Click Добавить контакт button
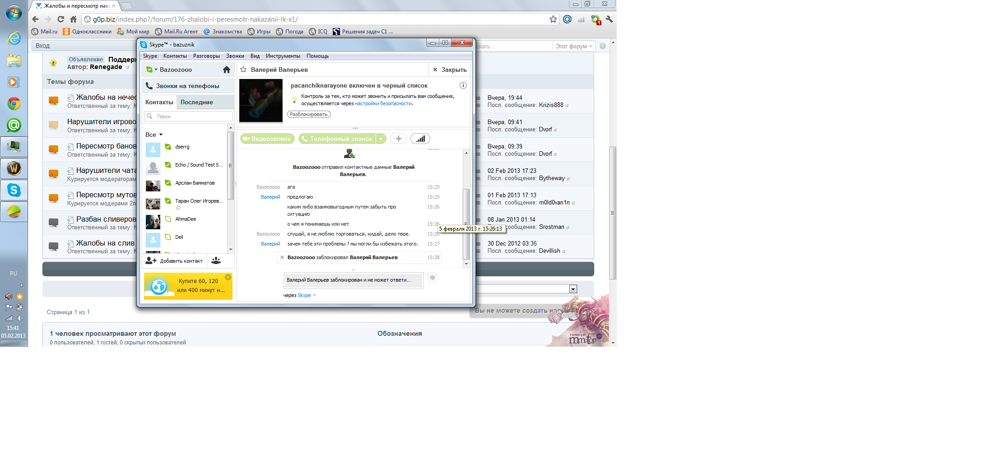The height and width of the screenshot is (455, 1005). 175,261
